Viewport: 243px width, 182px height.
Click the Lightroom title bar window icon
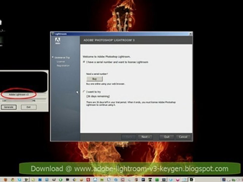[x=53, y=34]
